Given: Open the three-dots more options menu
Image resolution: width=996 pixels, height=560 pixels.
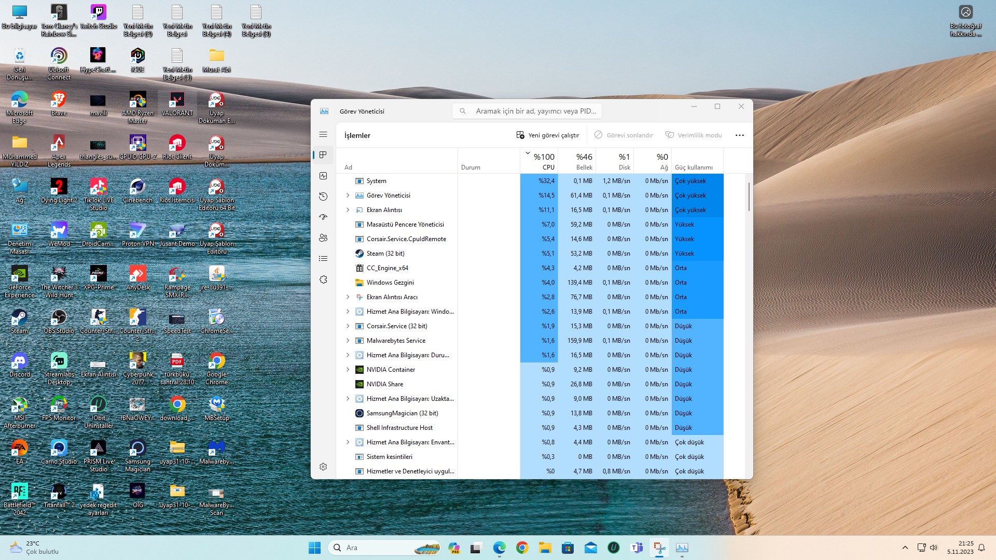Looking at the screenshot, I should 740,135.
